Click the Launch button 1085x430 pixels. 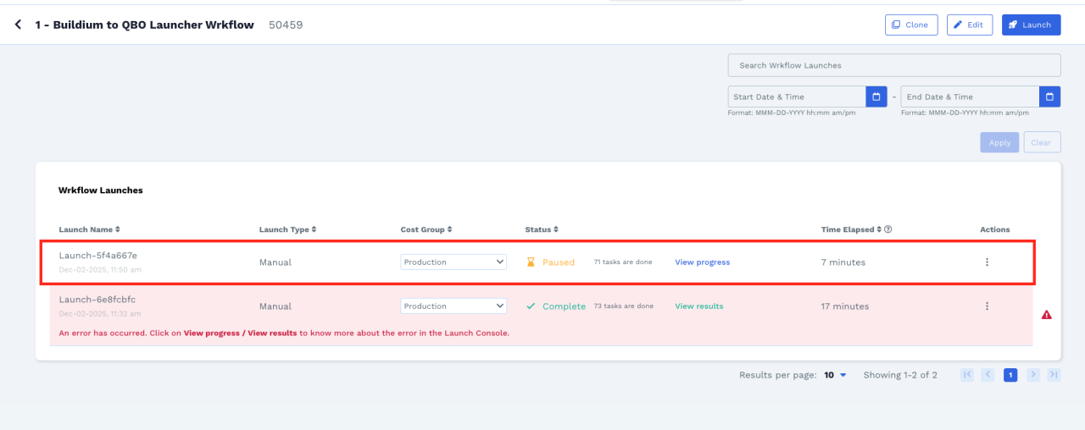coord(1031,25)
